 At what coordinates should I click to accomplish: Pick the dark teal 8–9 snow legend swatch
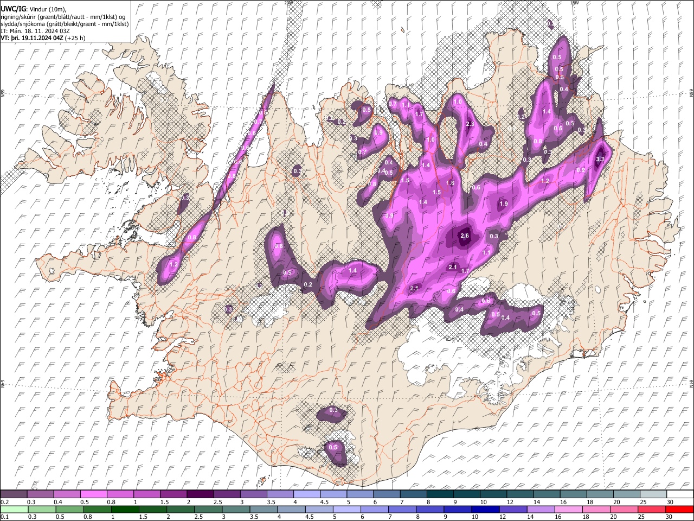click(440, 494)
